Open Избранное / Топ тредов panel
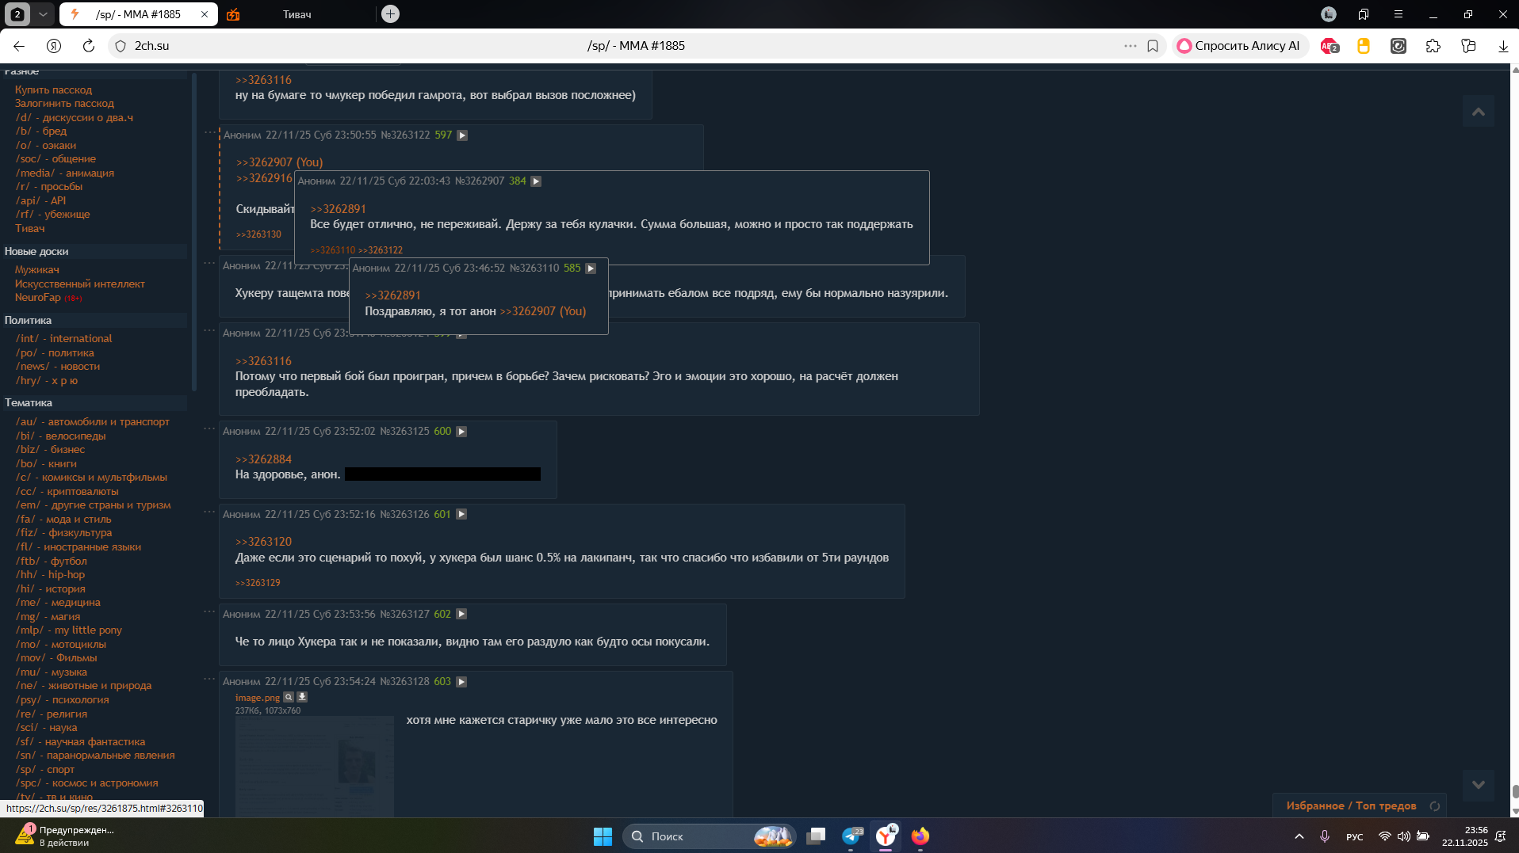Viewport: 1519px width, 853px height. pyautogui.click(x=1351, y=805)
